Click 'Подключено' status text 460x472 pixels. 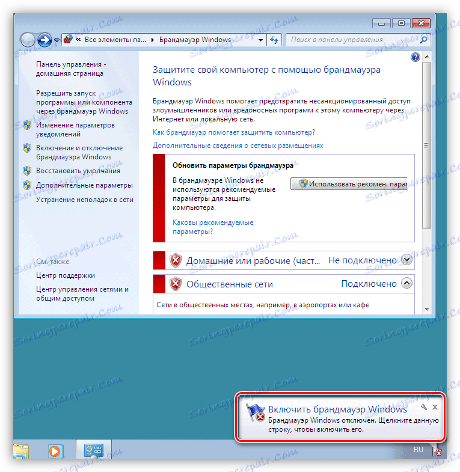[369, 284]
